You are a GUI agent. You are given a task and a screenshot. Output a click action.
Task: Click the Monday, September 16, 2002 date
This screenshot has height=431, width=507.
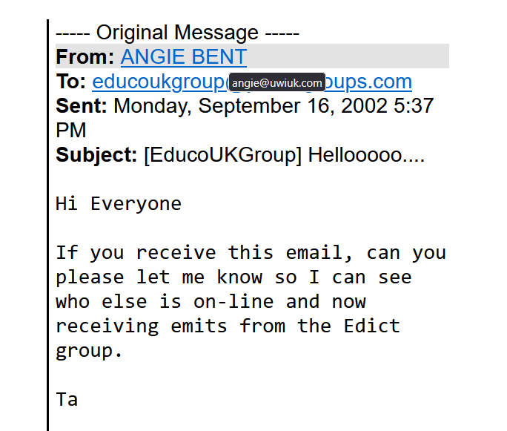click(x=250, y=106)
